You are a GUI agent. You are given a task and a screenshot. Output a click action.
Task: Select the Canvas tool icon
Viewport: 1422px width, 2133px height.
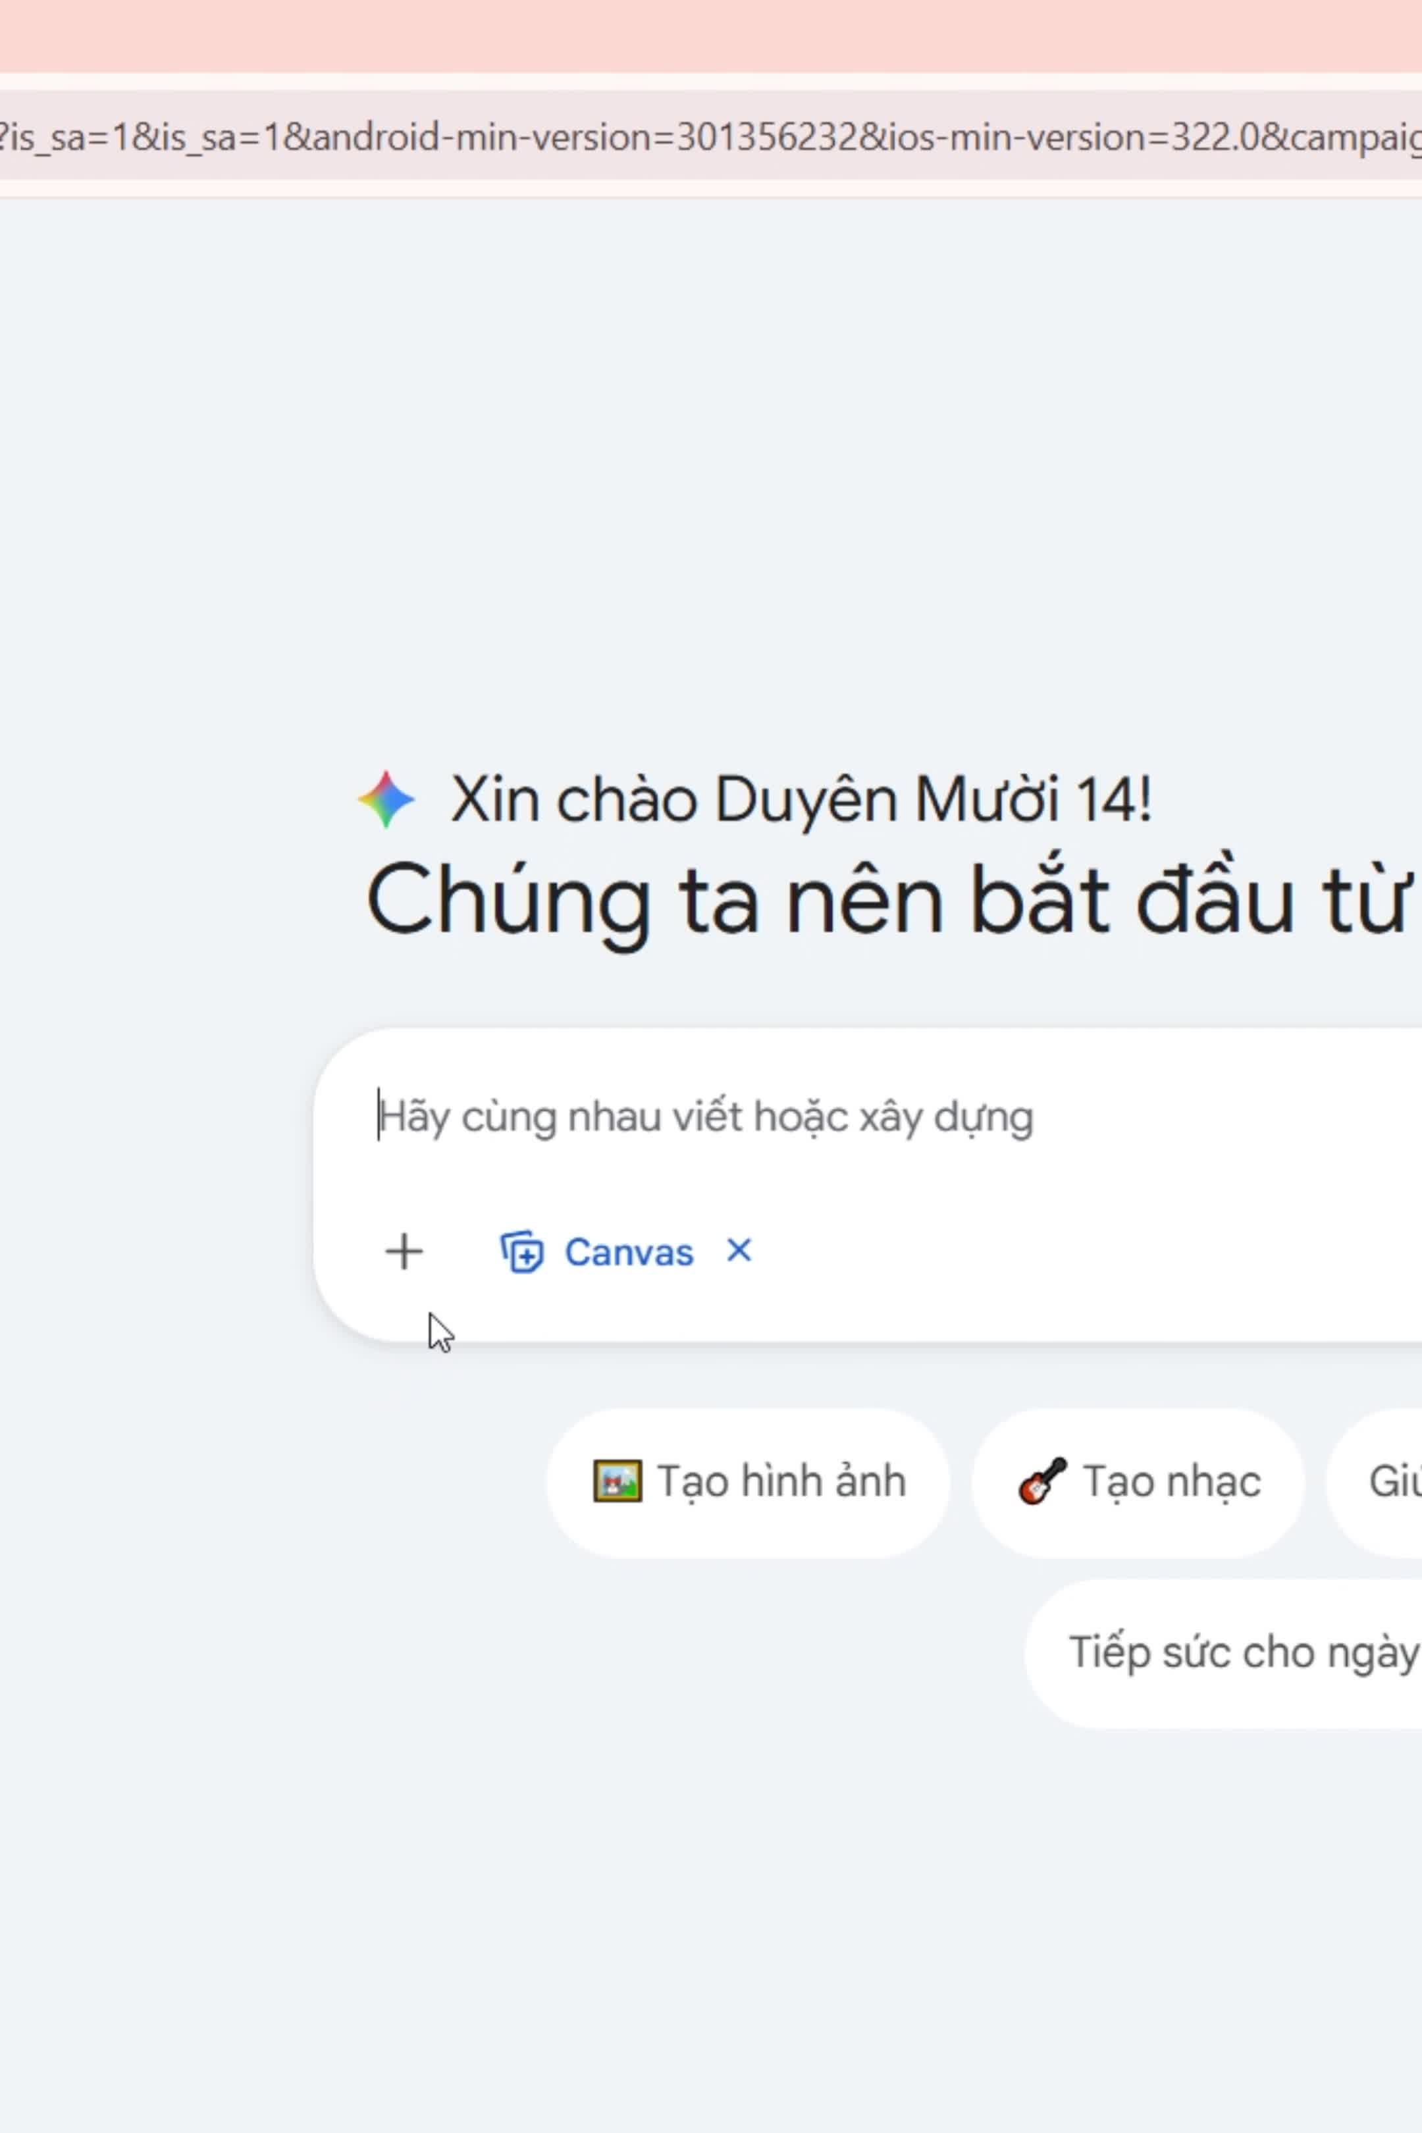click(521, 1251)
